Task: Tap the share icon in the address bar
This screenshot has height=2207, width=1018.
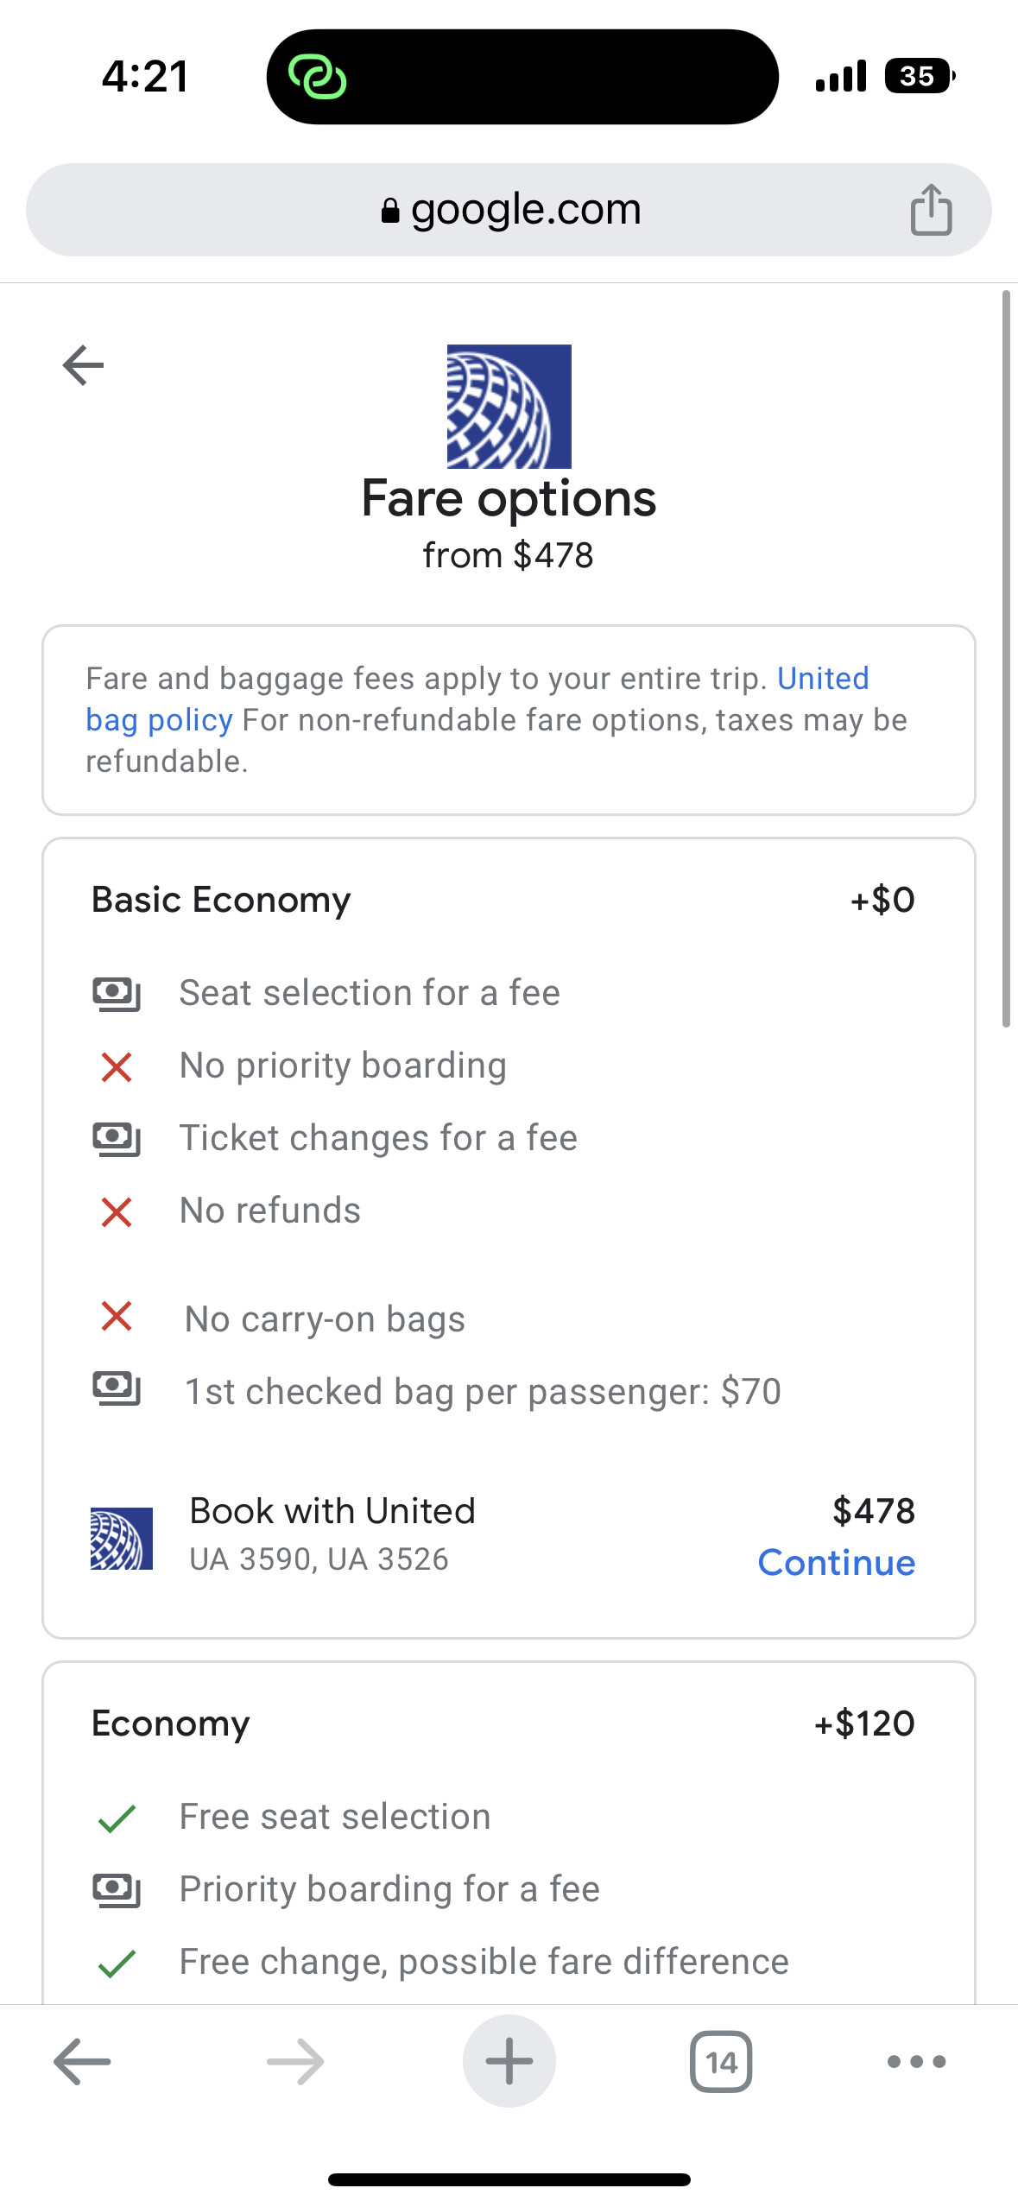Action: [931, 208]
